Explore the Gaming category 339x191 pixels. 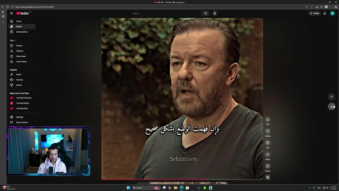coord(21,80)
